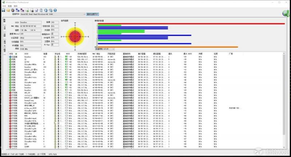Click the signal strength icon of connected row
291x157 pixels.
coord(67,57)
